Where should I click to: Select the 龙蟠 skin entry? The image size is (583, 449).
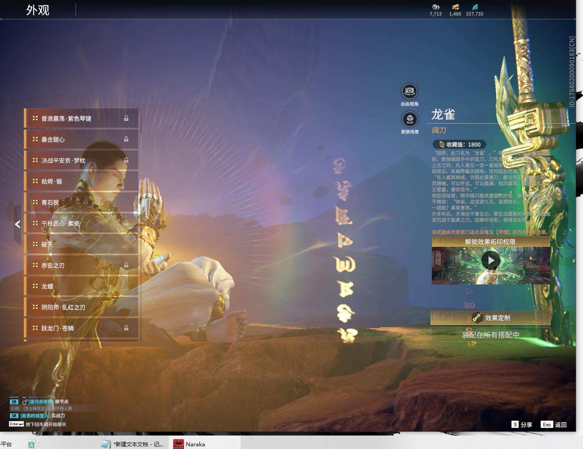coord(81,286)
